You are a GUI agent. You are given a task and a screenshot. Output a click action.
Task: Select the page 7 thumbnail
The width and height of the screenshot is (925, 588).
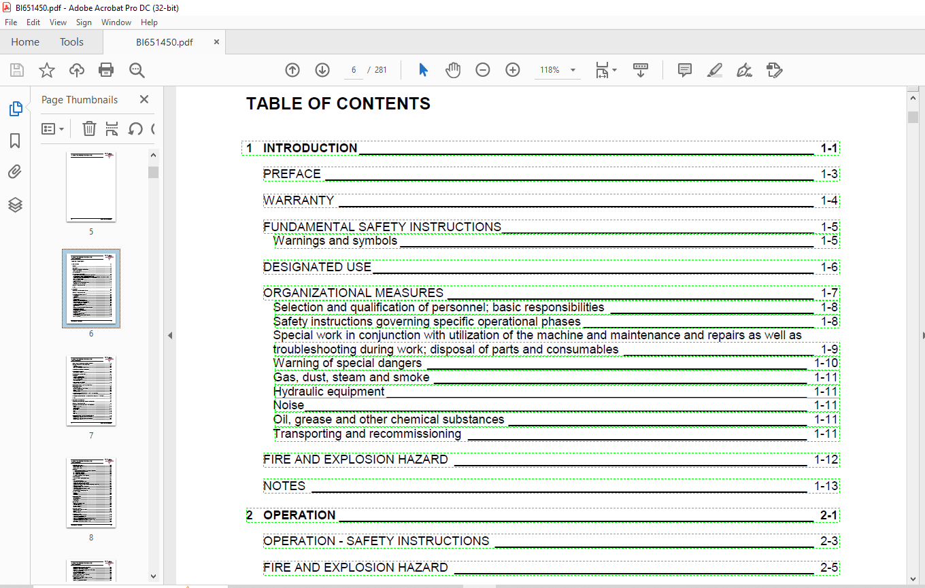point(91,391)
